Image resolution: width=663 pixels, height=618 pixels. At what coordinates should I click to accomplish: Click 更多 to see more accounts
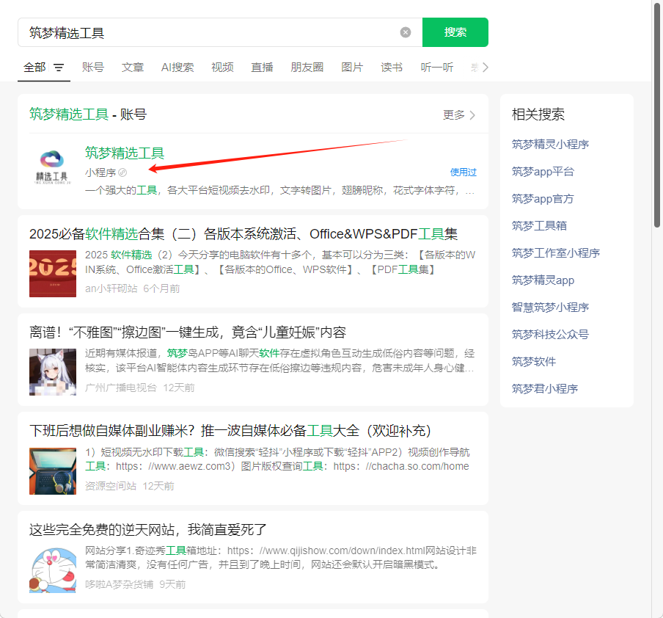tap(459, 114)
